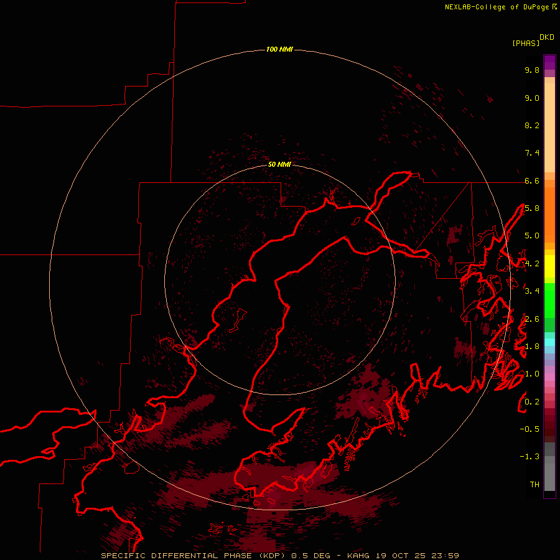560x560 pixels.
Task: Click the 5.8 value on color scale
Action: pyautogui.click(x=532, y=208)
